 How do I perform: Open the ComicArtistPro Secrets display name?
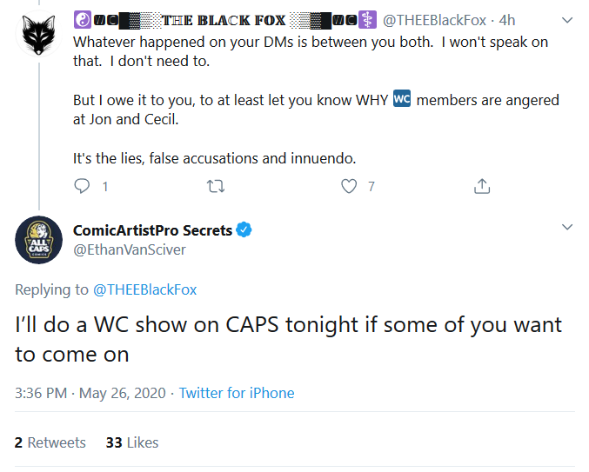[152, 230]
